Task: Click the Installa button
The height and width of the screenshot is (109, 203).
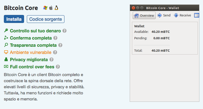Action: point(14,19)
